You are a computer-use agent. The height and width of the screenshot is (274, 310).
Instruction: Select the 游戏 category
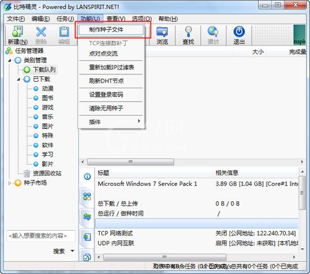pyautogui.click(x=48, y=107)
